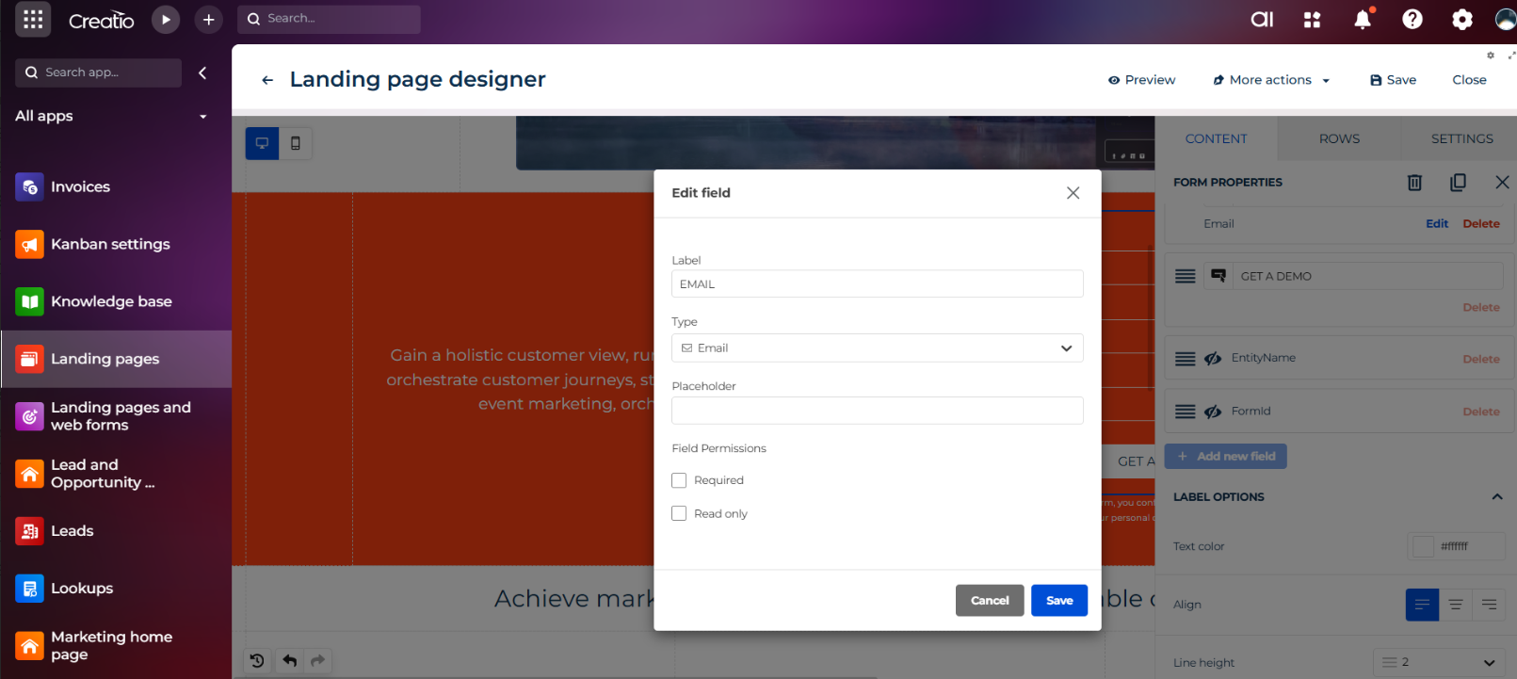Duplicate form with copy icon
Image resolution: width=1517 pixels, height=679 pixels.
1458,183
